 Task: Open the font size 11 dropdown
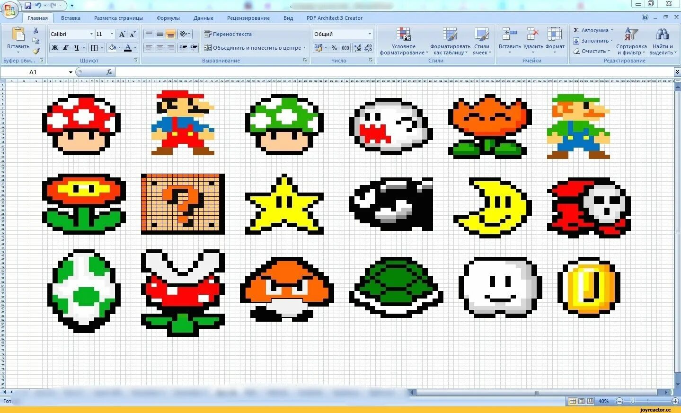click(112, 34)
